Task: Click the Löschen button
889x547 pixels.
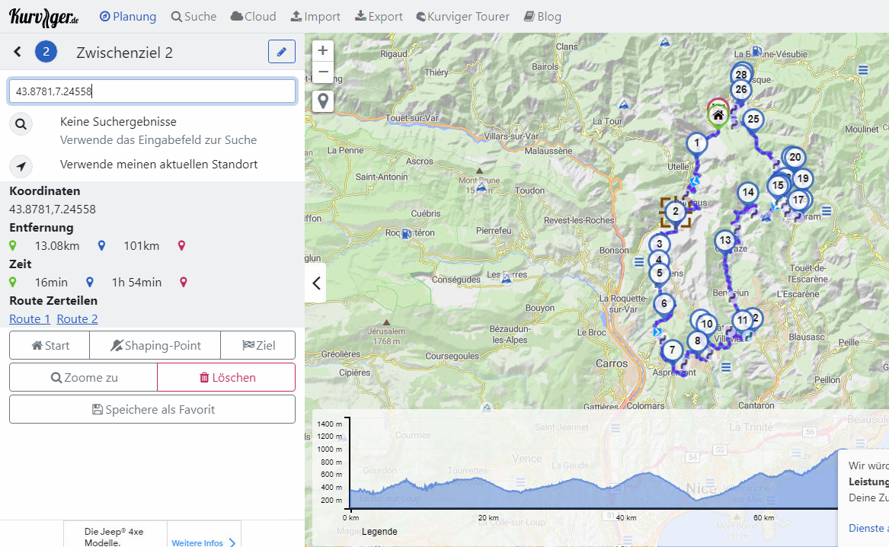Action: pyautogui.click(x=226, y=377)
